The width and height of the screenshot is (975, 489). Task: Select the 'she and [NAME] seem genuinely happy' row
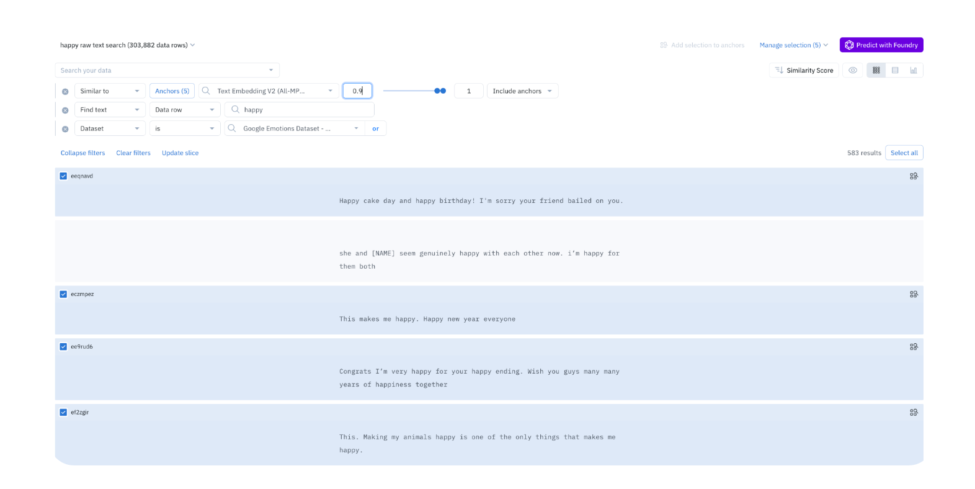(489, 251)
